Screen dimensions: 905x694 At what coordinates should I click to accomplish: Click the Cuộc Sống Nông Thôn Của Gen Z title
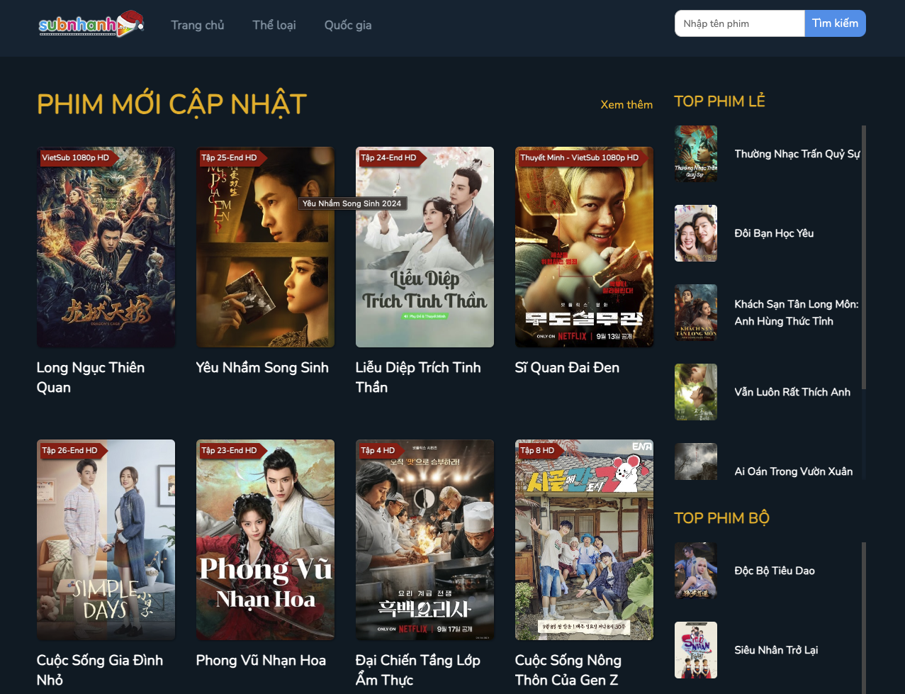(568, 670)
